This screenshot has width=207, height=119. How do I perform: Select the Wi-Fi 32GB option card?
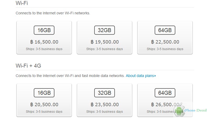pos(105,38)
